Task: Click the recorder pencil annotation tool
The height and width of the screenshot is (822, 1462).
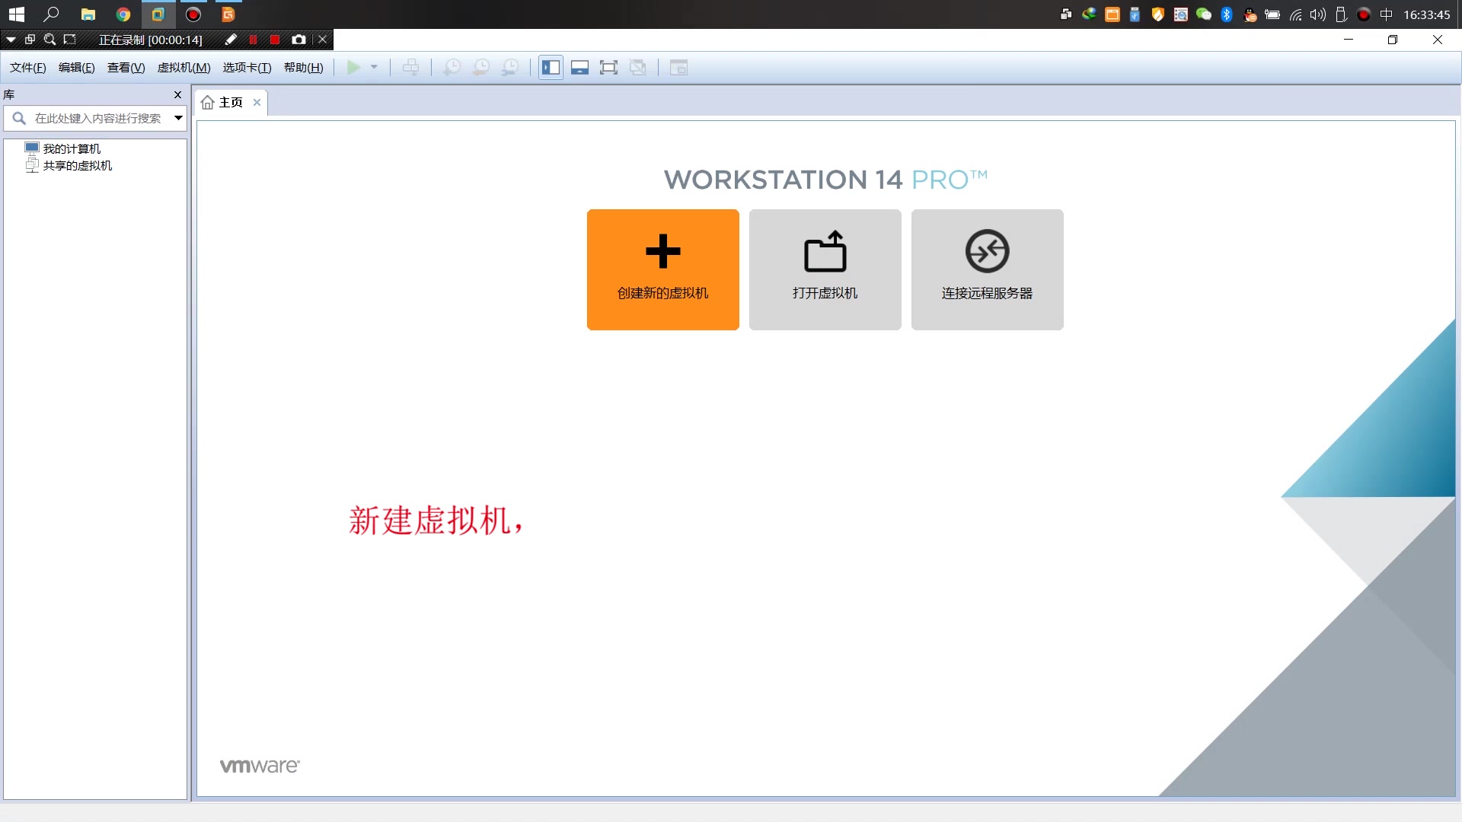Action: click(231, 40)
